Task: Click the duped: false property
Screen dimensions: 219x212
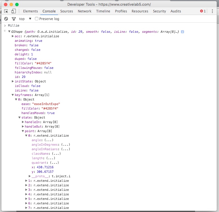Action: (x=26, y=59)
